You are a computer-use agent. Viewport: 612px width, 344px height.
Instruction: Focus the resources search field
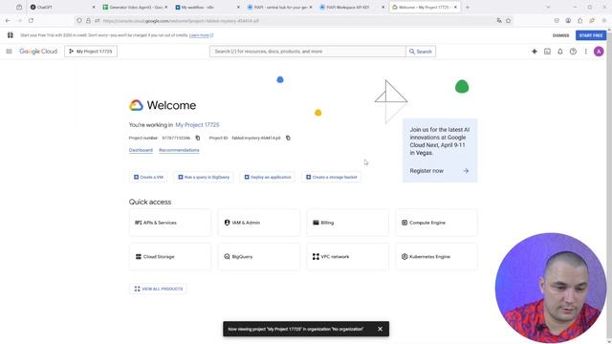point(308,51)
